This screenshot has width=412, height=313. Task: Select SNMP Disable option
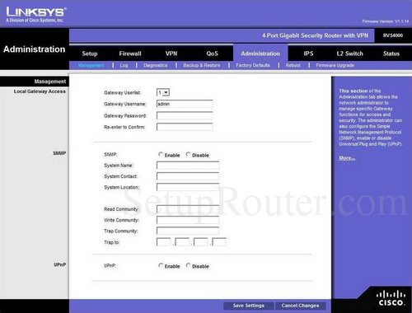click(188, 155)
